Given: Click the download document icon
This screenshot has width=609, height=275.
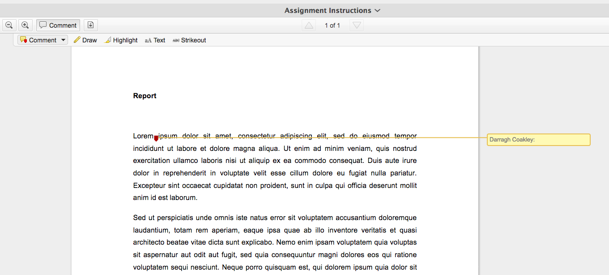Looking at the screenshot, I should pyautogui.click(x=90, y=25).
